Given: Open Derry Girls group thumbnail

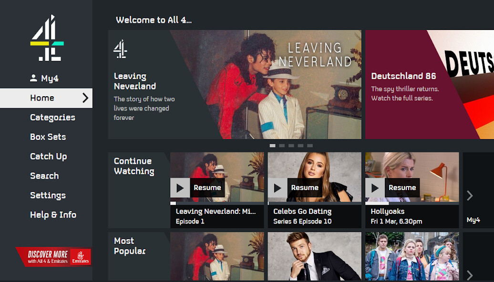Looking at the screenshot, I should [412, 256].
